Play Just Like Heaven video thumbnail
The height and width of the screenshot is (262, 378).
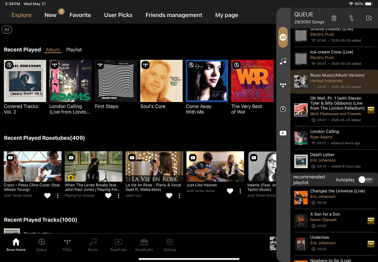[215, 167]
